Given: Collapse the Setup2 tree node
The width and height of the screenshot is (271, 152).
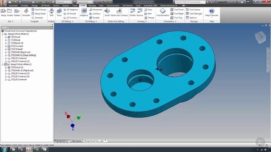Looking at the screenshot, I should pyautogui.click(x=3, y=64).
